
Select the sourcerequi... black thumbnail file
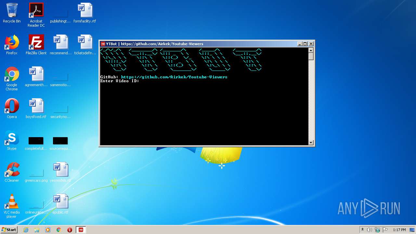pyautogui.click(x=60, y=143)
